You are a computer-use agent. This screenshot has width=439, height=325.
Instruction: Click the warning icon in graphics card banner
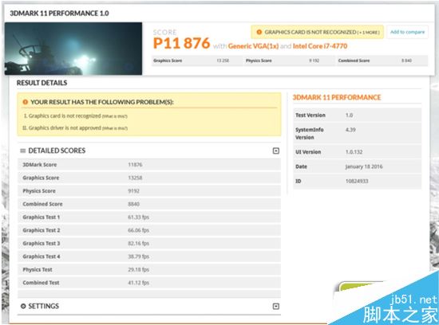[259, 32]
